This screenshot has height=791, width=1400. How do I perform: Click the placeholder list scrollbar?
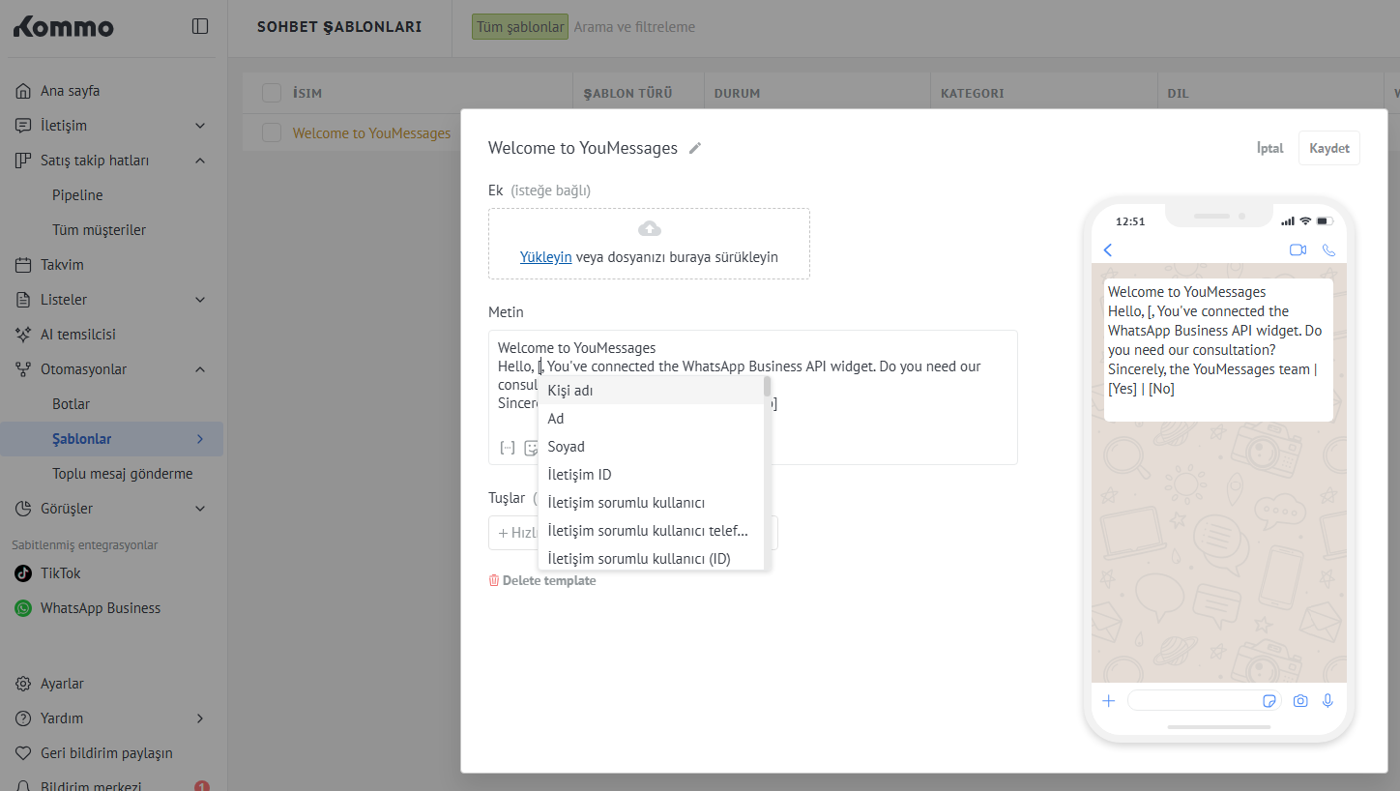click(x=767, y=387)
